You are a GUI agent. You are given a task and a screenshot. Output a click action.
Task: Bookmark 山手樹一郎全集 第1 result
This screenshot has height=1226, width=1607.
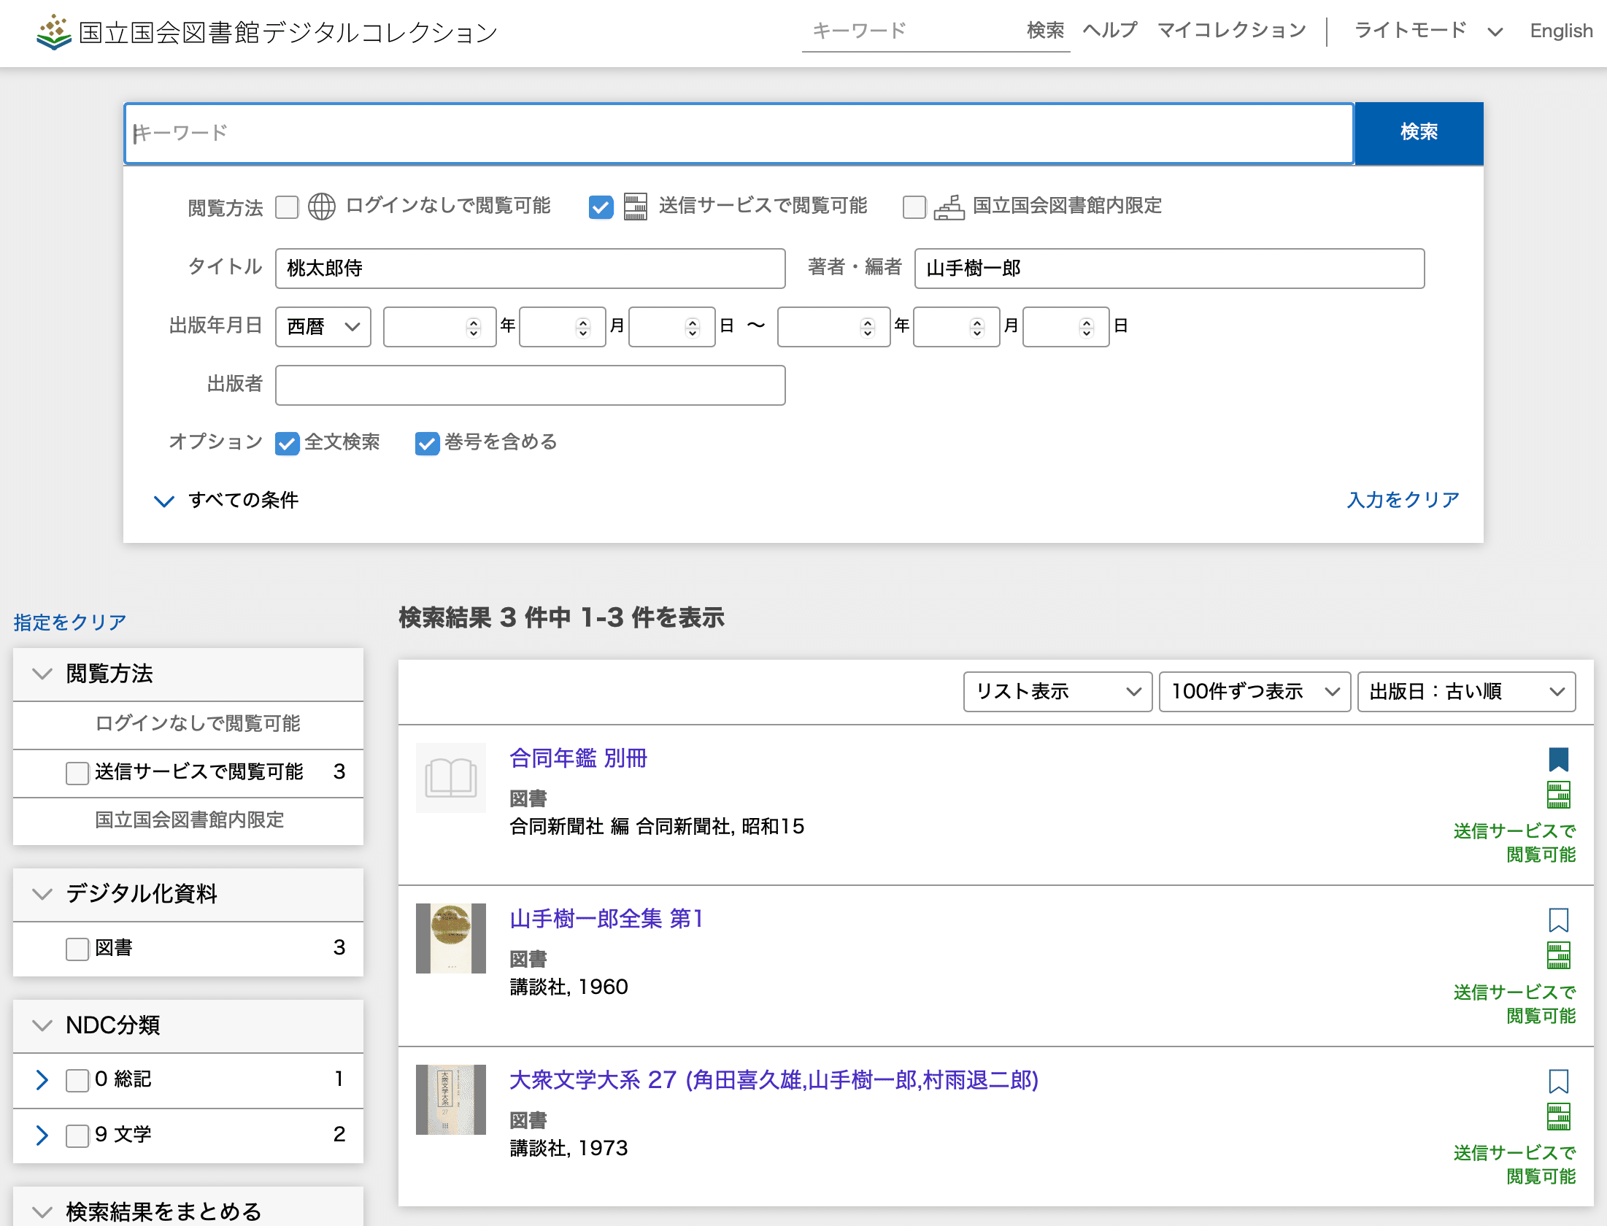[1558, 920]
